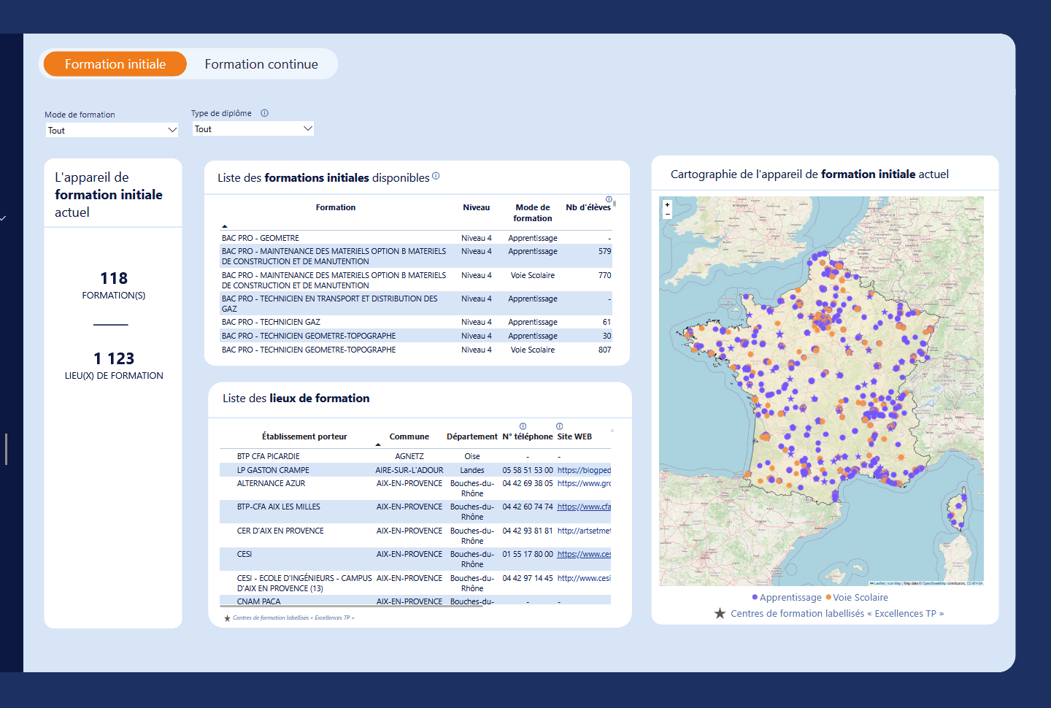The height and width of the screenshot is (708, 1051).
Task: Click info icon above Nb d'élèves column
Action: [x=609, y=199]
